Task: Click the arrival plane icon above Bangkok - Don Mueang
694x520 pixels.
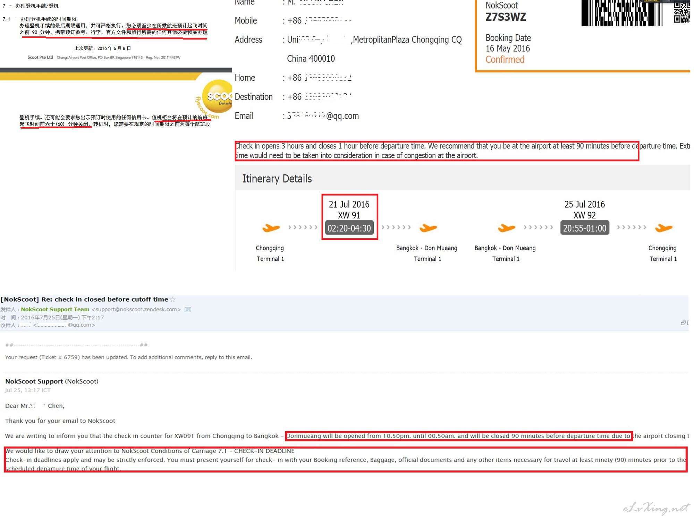Action: [428, 228]
